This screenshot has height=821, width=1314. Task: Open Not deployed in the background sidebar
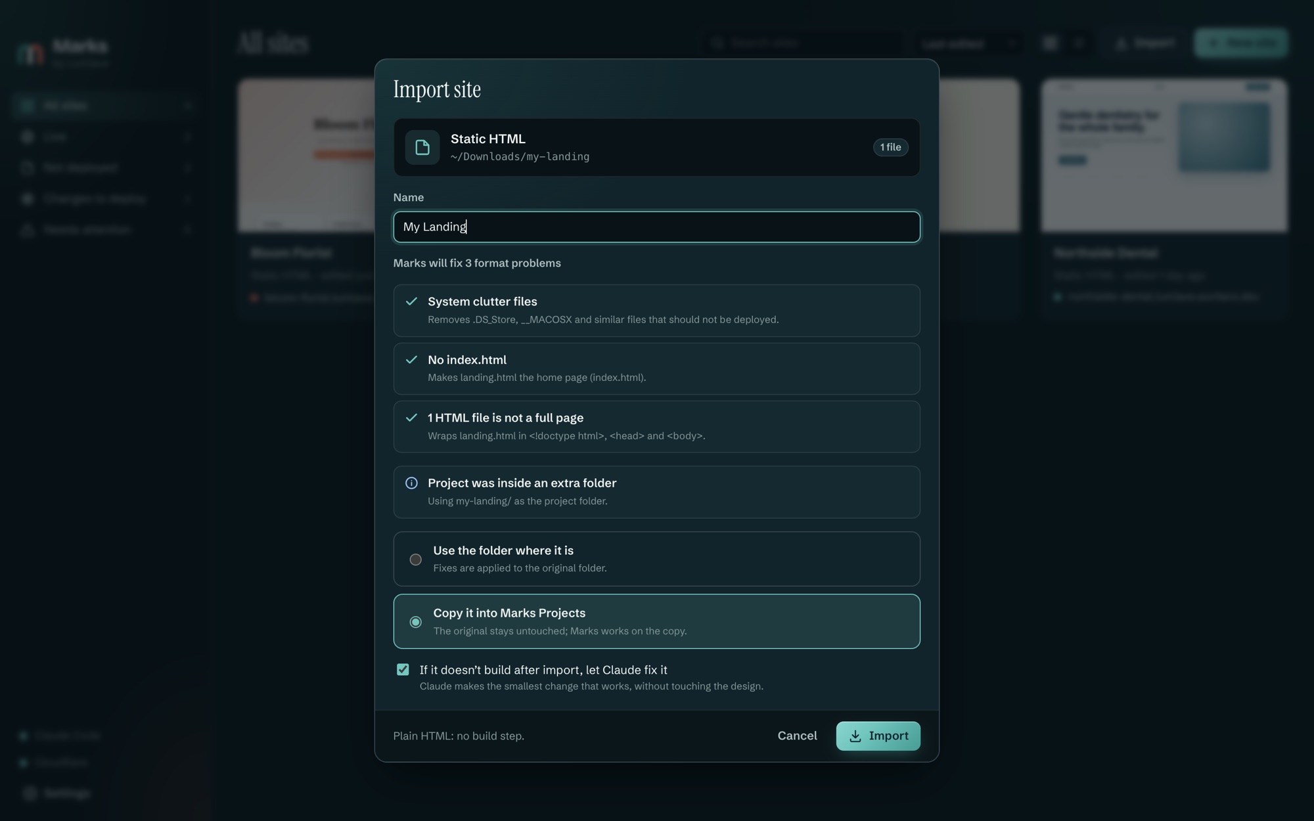click(105, 167)
